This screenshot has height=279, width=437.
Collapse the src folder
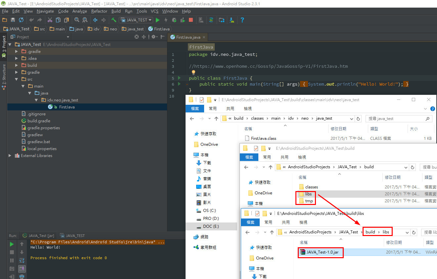[x=17, y=79]
